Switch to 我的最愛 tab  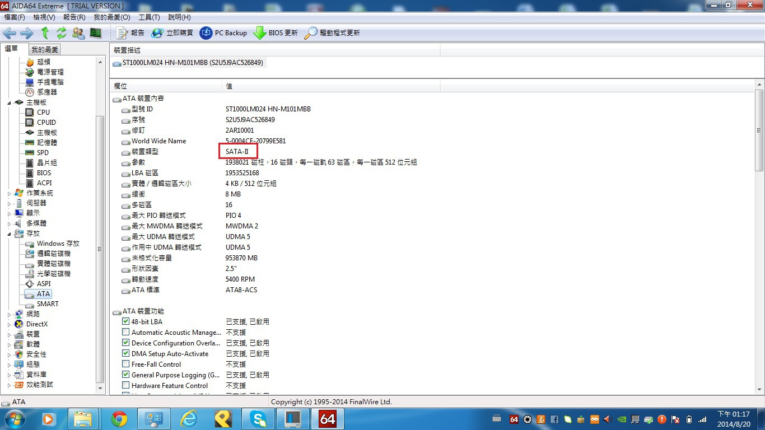click(44, 50)
